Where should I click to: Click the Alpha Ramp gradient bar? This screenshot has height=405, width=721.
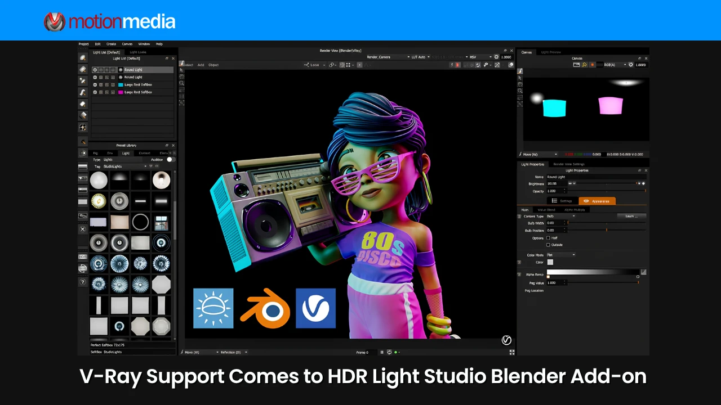[593, 272]
